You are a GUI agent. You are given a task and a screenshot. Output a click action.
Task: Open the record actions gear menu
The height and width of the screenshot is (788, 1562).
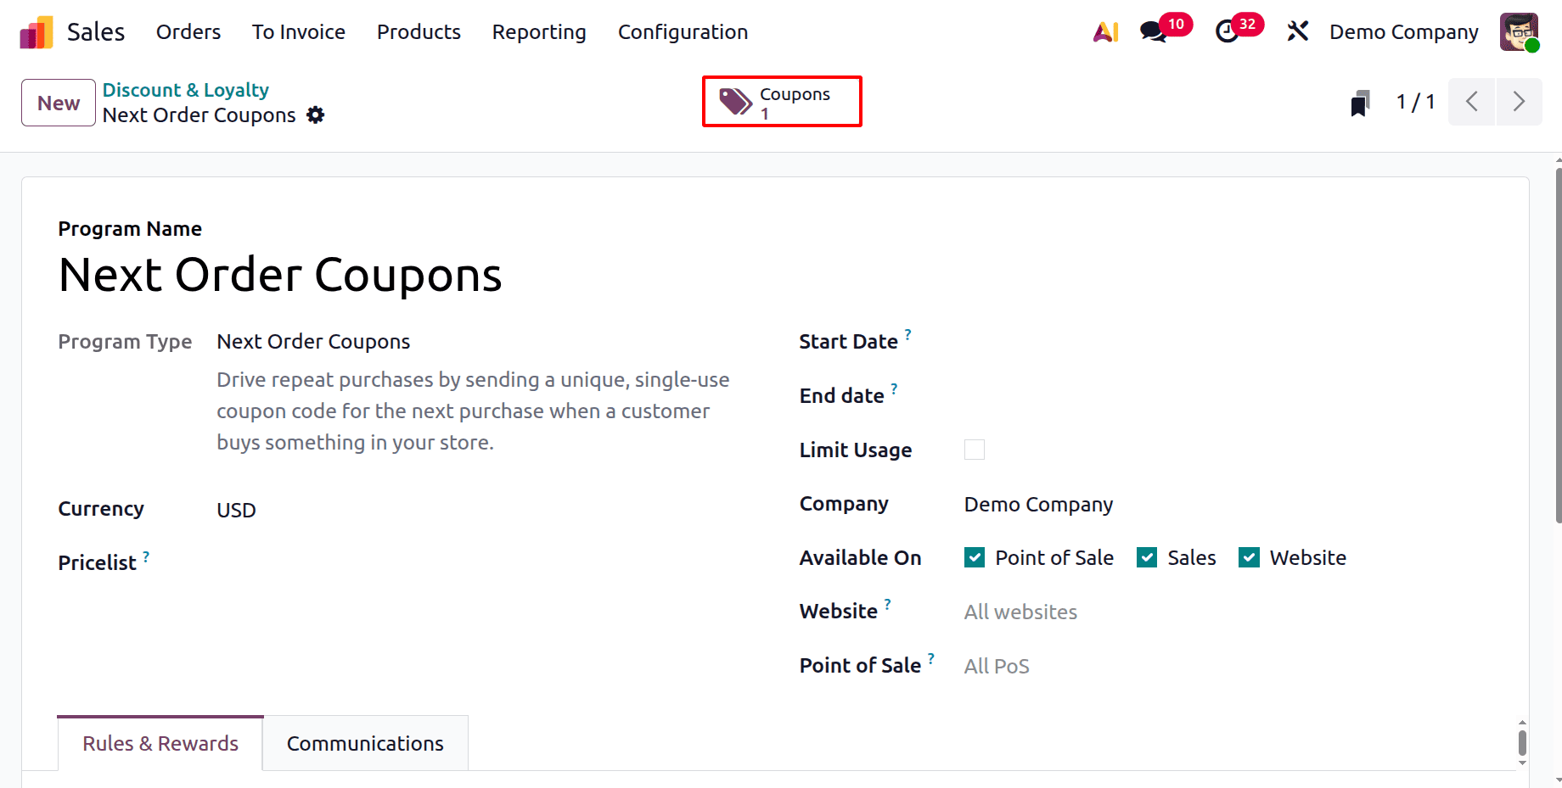pyautogui.click(x=315, y=115)
